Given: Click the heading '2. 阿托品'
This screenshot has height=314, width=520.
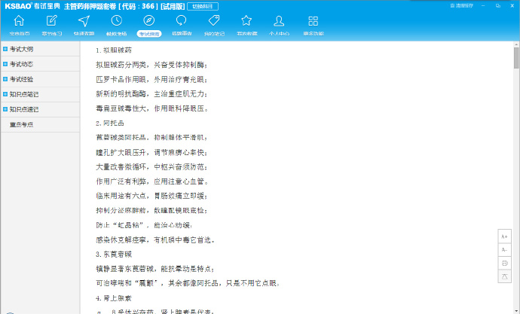Looking at the screenshot, I should [x=110, y=123].
